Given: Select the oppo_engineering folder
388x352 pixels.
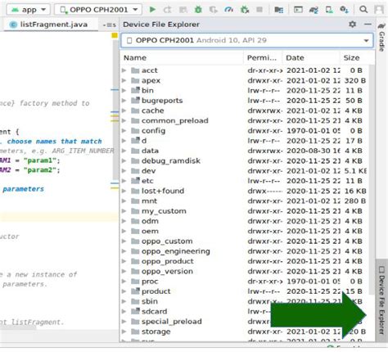Looking at the screenshot, I should coord(244,251).
